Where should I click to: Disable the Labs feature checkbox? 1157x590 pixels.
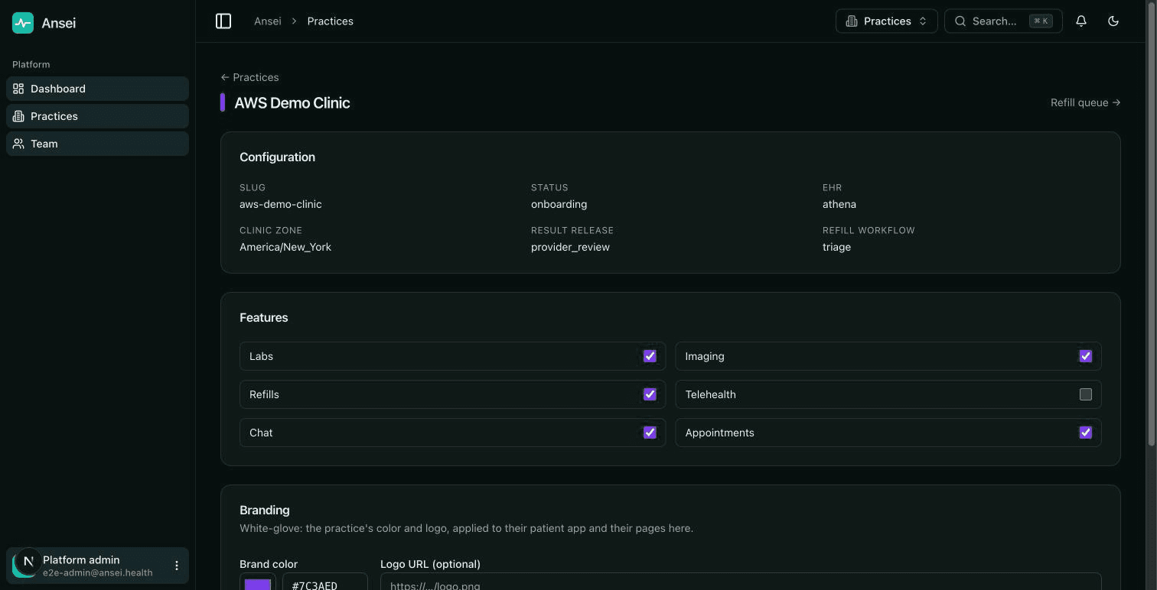[x=650, y=356]
